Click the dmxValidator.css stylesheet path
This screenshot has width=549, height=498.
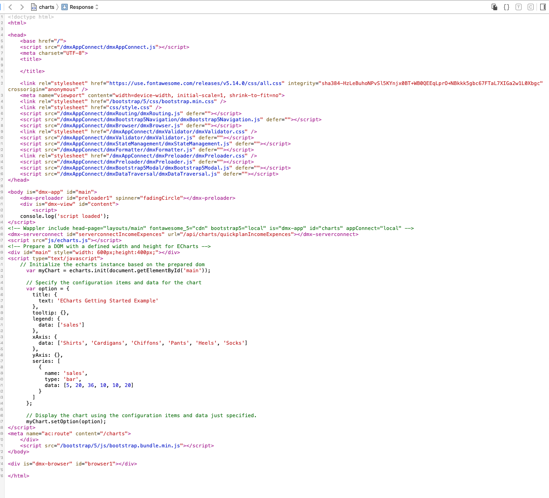pos(177,131)
